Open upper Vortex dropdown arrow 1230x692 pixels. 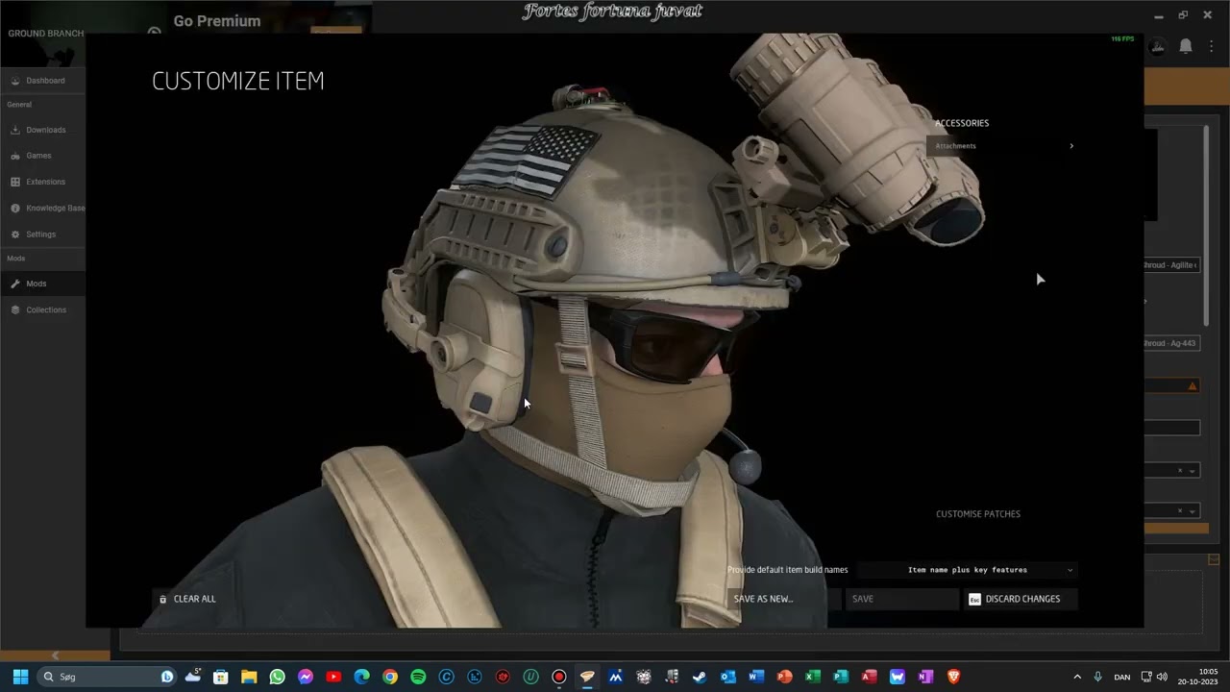click(x=1193, y=471)
